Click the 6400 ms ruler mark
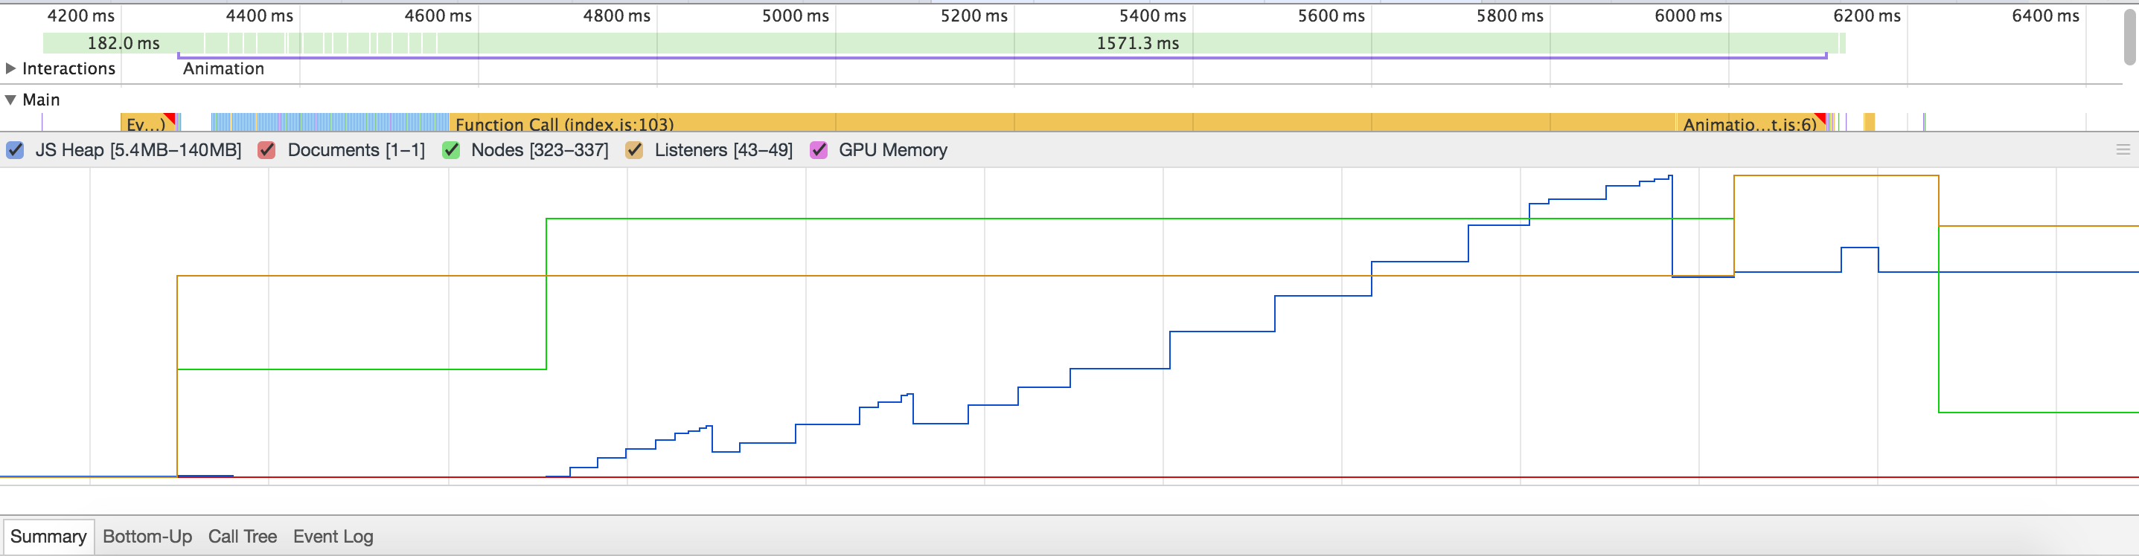Screen dimensions: 2139x556 [x=2045, y=16]
